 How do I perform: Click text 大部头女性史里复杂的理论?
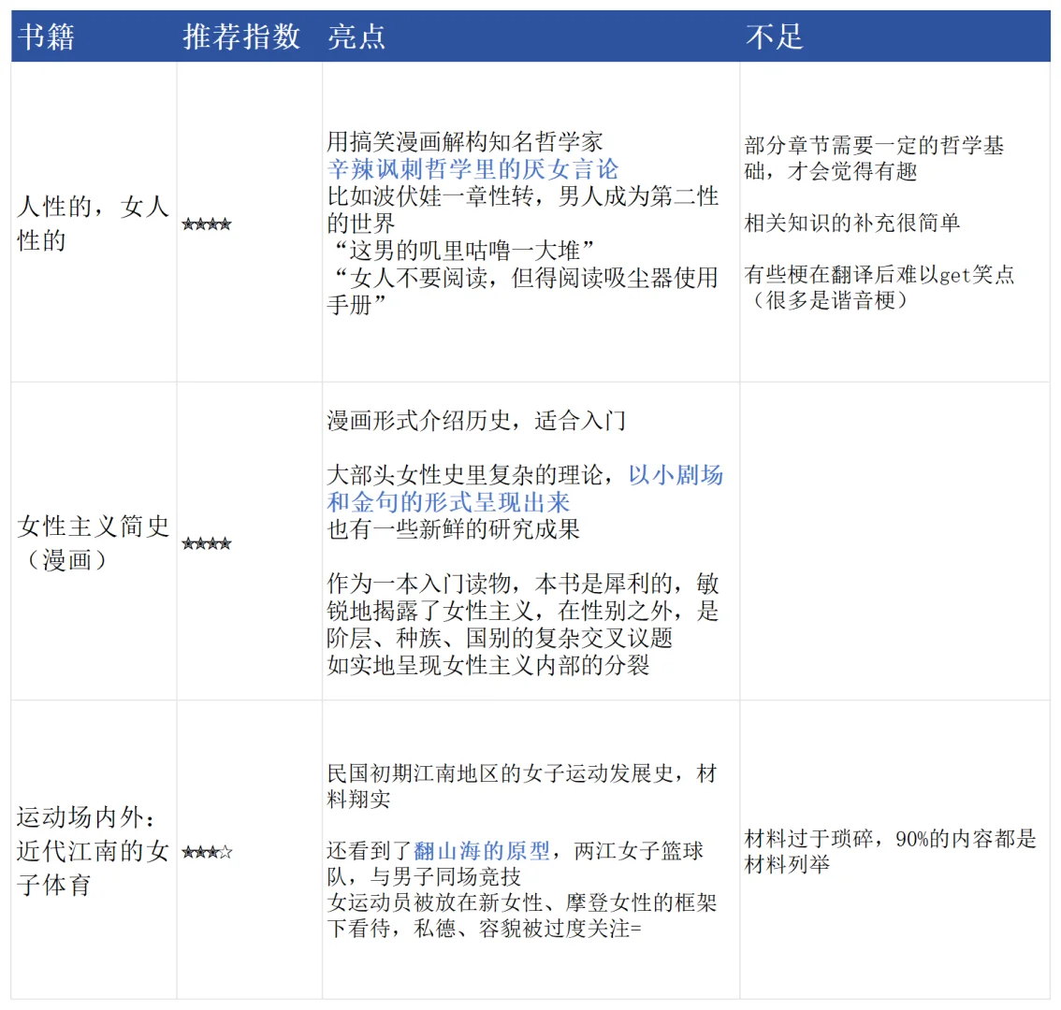pyautogui.click(x=464, y=475)
